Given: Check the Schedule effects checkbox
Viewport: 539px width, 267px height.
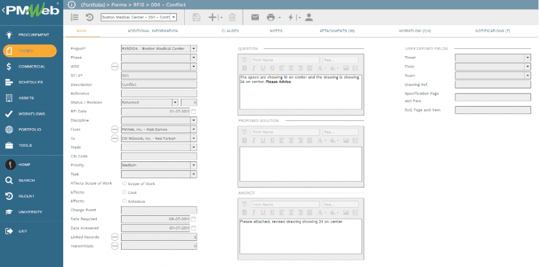Looking at the screenshot, I should [x=124, y=201].
